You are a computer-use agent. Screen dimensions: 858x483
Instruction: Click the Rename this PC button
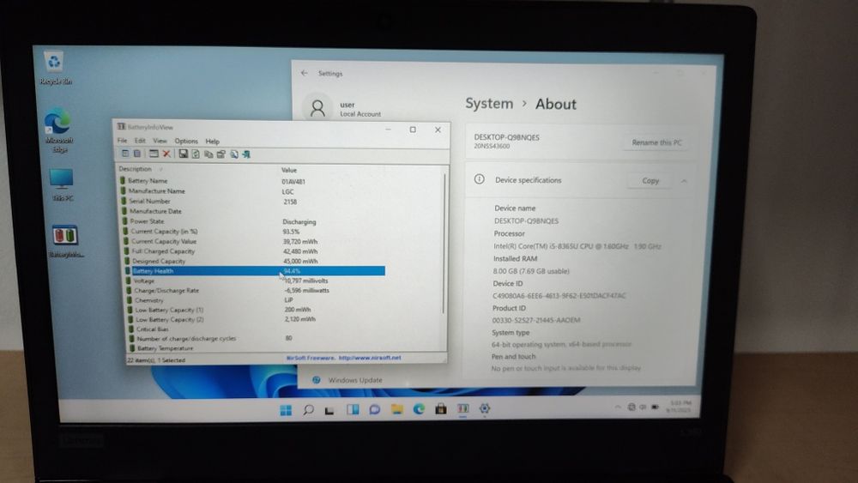(656, 142)
